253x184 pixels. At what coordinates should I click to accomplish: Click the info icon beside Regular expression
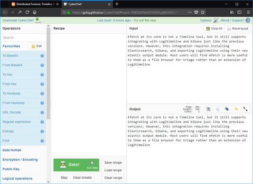click(x=42, y=122)
